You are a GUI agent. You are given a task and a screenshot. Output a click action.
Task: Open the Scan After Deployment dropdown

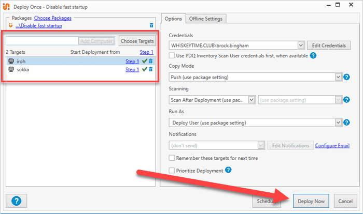coord(252,100)
